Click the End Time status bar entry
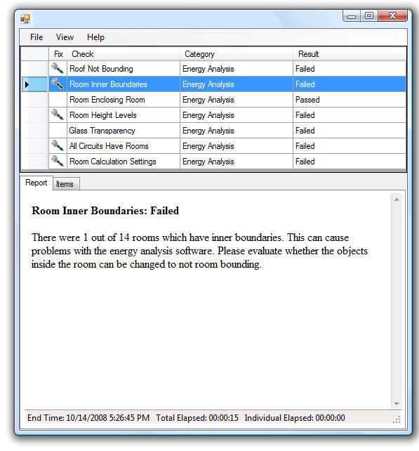 point(88,418)
